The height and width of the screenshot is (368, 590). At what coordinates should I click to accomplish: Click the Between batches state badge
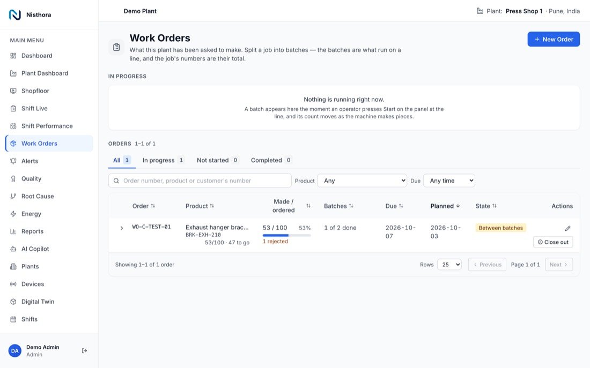tap(500, 228)
